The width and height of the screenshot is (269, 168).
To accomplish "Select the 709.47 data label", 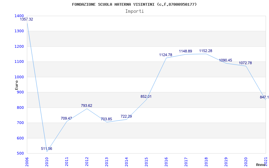I will pyautogui.click(x=66, y=118).
